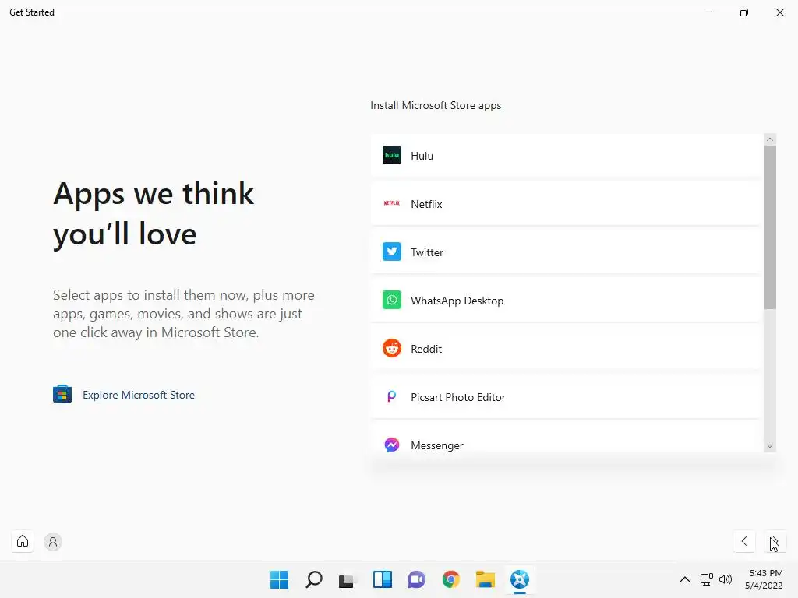Go to the Get Started home icon
Image resolution: width=798 pixels, height=598 pixels.
(23, 540)
